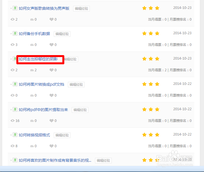
Task: Click the star rating of 如何将pdf中的图片提取出来
Action: (x=151, y=110)
